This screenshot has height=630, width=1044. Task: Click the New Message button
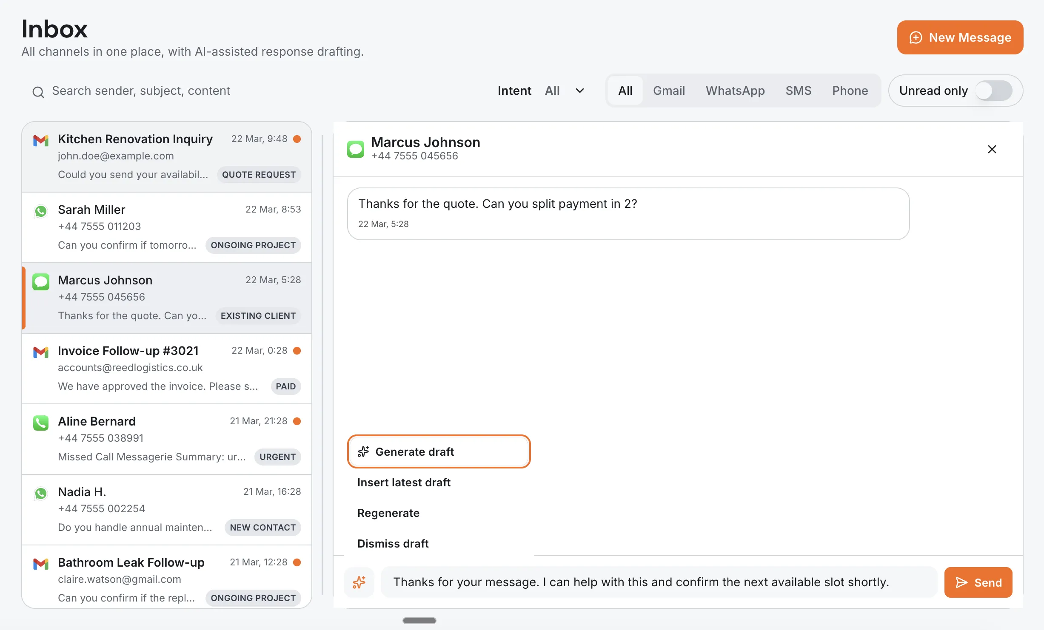pos(960,37)
